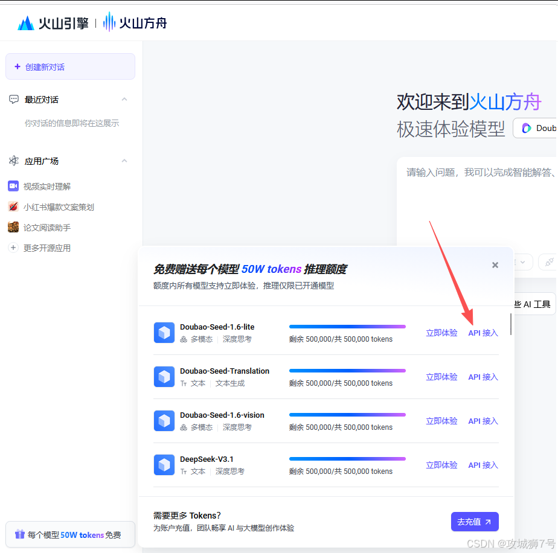The image size is (558, 553).
Task: Create a new conversation
Action: pyautogui.click(x=71, y=66)
